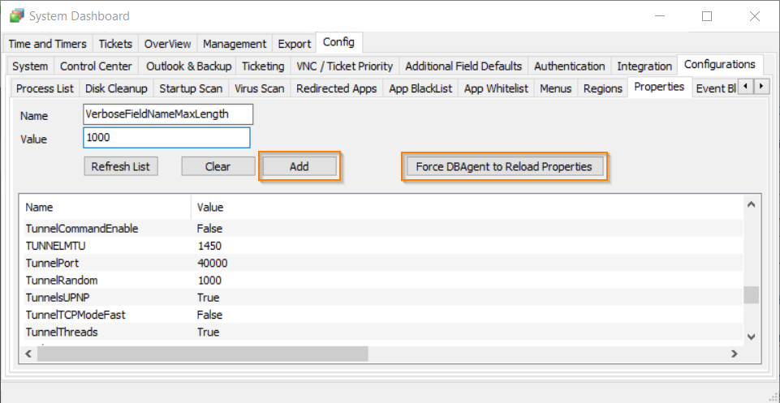This screenshot has width=780, height=403.
Task: Click the list's scroll down arrow
Action: [x=751, y=337]
